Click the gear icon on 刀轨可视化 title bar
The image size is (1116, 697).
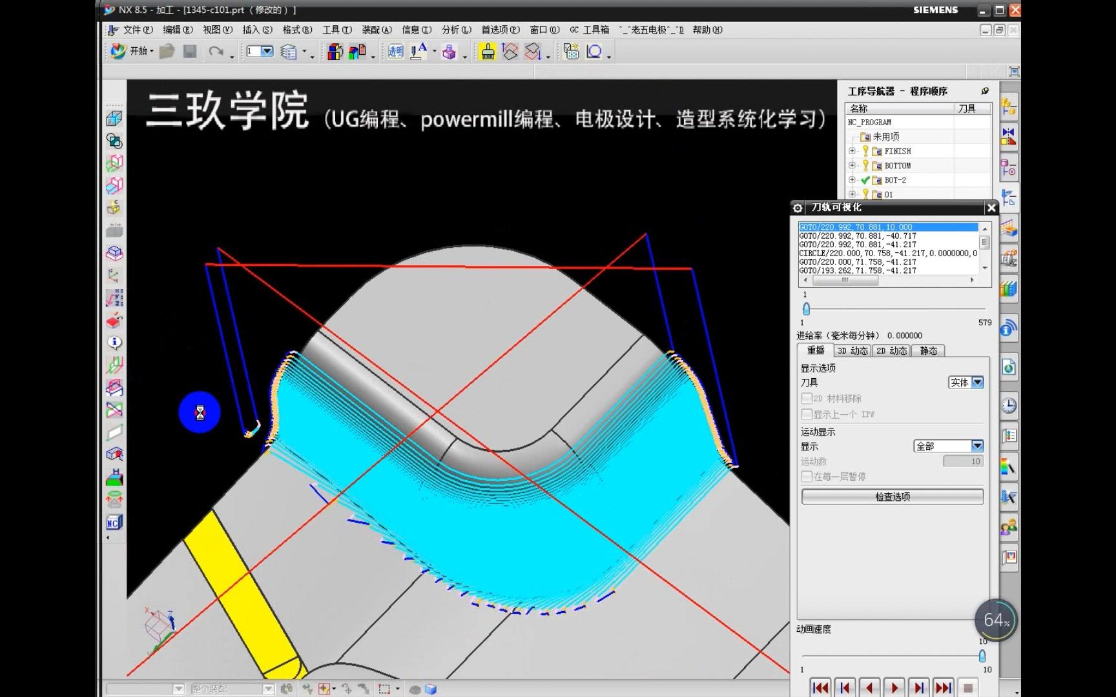coord(798,207)
